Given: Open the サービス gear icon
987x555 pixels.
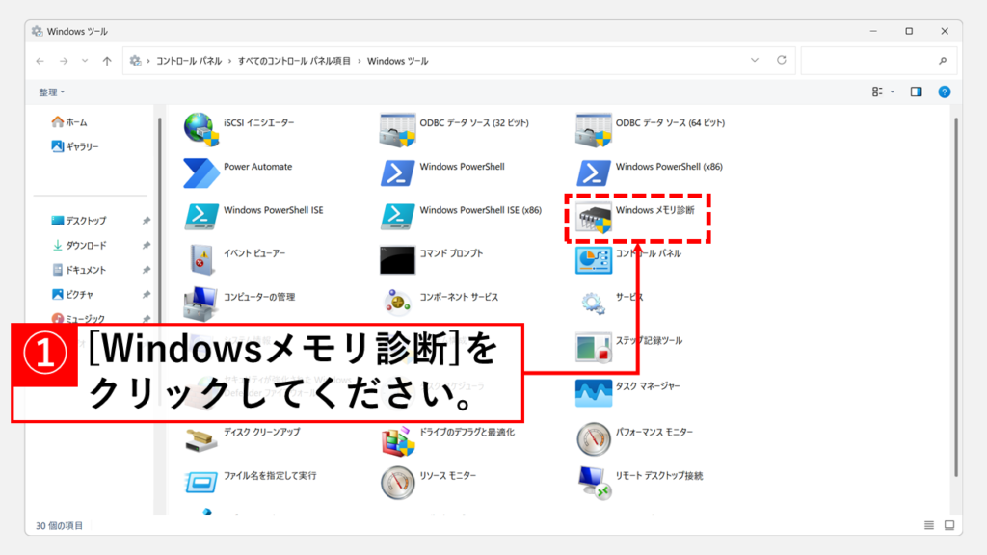Looking at the screenshot, I should (594, 304).
